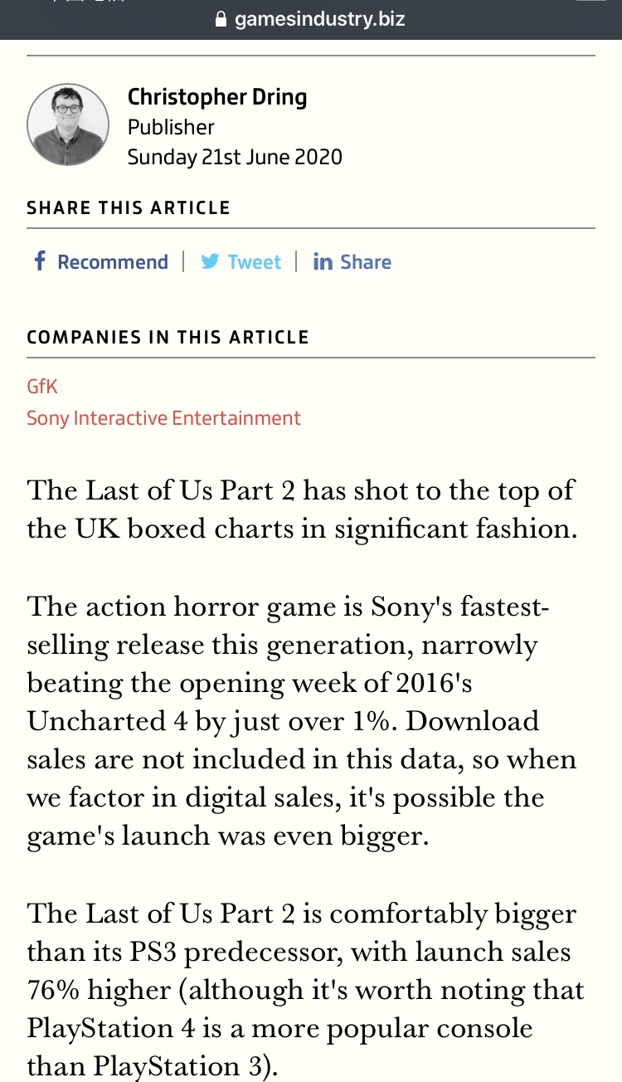Click the Twitter bird icon
This screenshot has height=1082, width=622.
click(210, 262)
